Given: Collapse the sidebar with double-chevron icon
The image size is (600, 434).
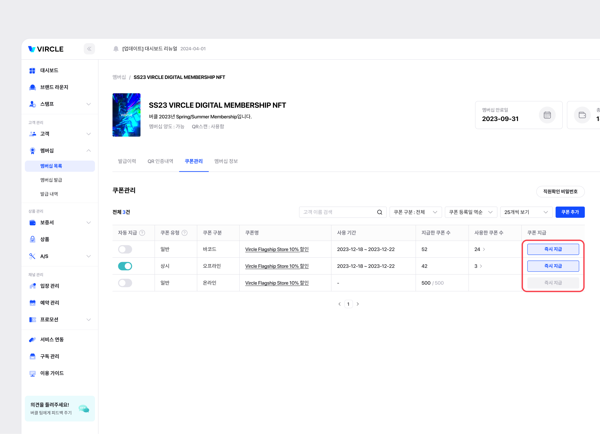Looking at the screenshot, I should pos(89,49).
